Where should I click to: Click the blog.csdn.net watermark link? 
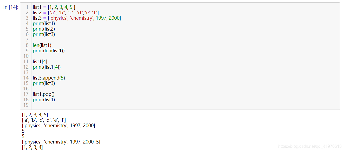pyautogui.click(x=310, y=147)
